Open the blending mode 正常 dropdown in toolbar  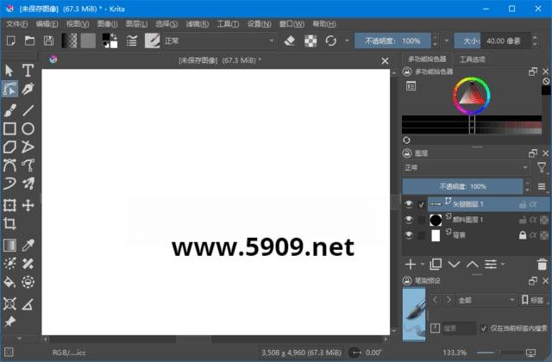click(x=219, y=41)
